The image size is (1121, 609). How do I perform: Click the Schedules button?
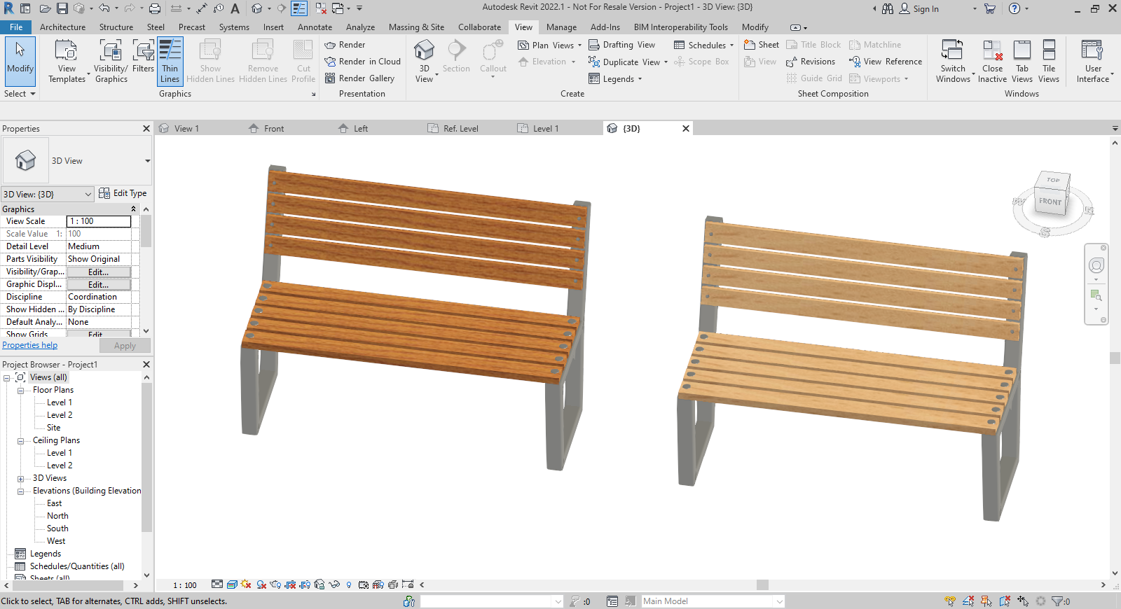point(703,45)
